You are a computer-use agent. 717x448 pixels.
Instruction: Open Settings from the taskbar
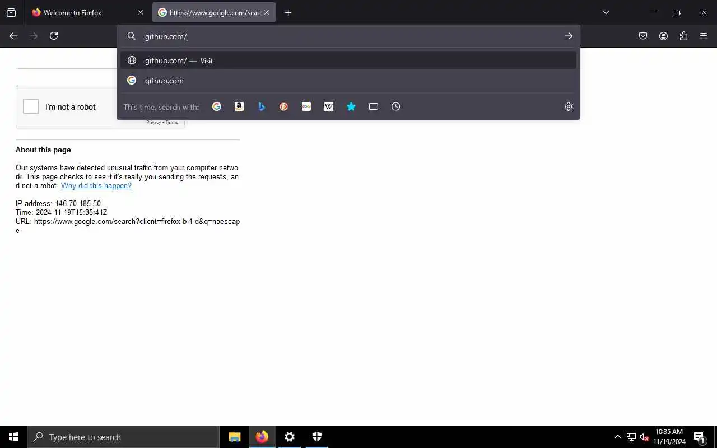point(290,437)
